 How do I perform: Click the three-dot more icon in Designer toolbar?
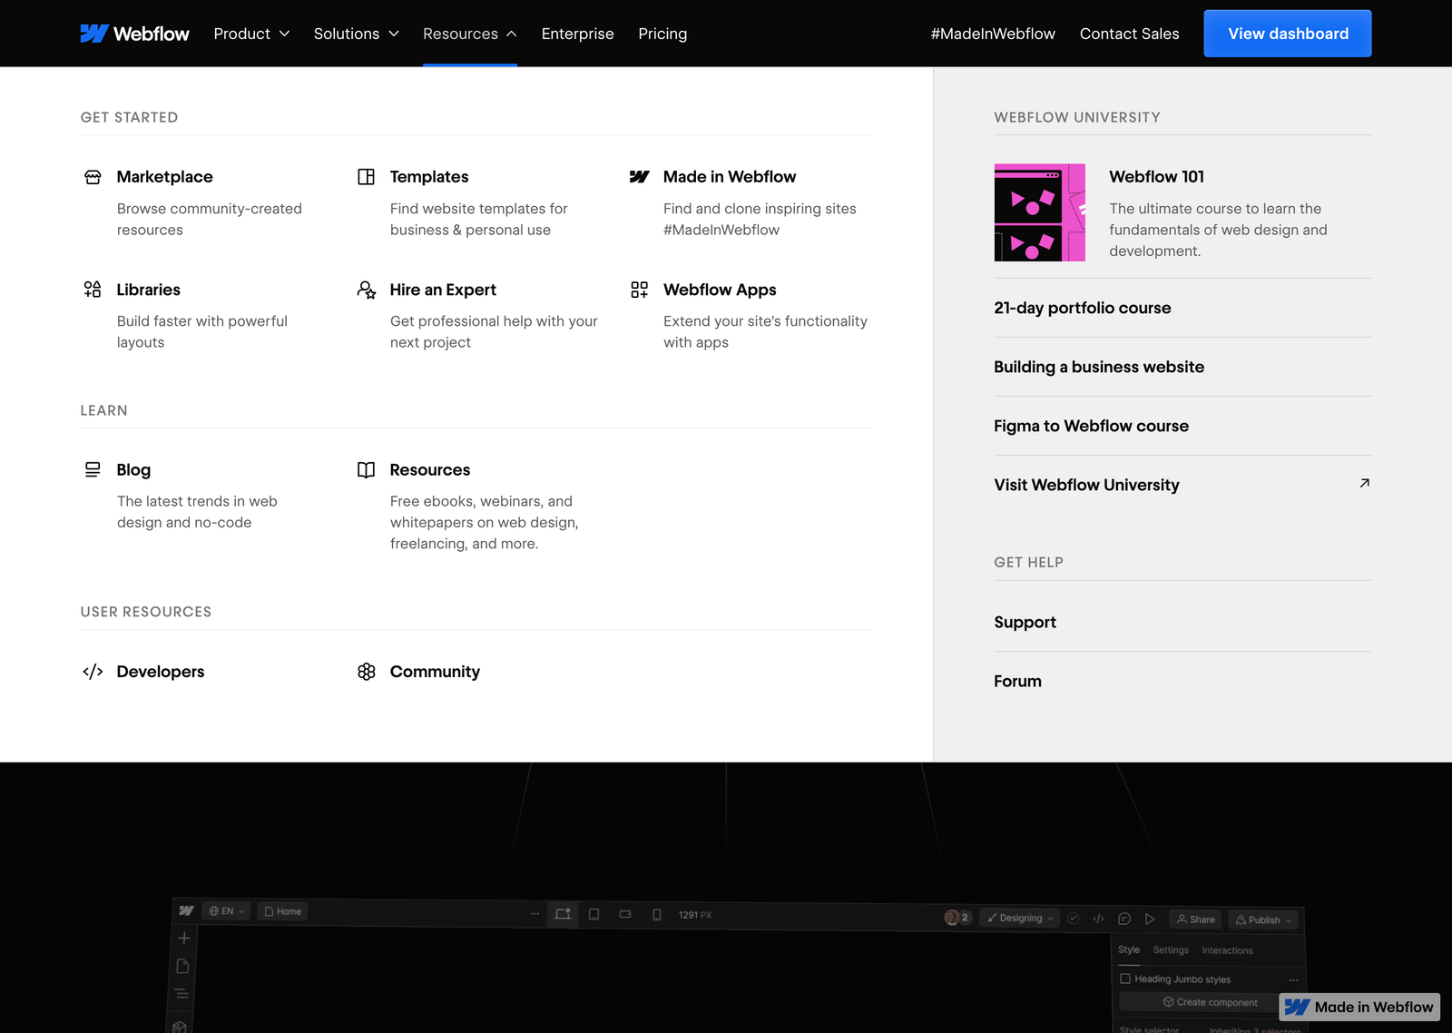tap(535, 913)
